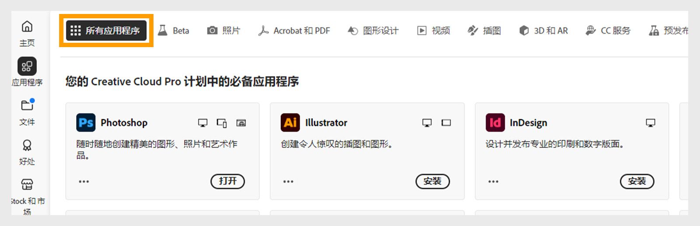Open the 好处 benefits sidebar icon
Image resolution: width=700 pixels, height=226 pixels.
tap(27, 145)
